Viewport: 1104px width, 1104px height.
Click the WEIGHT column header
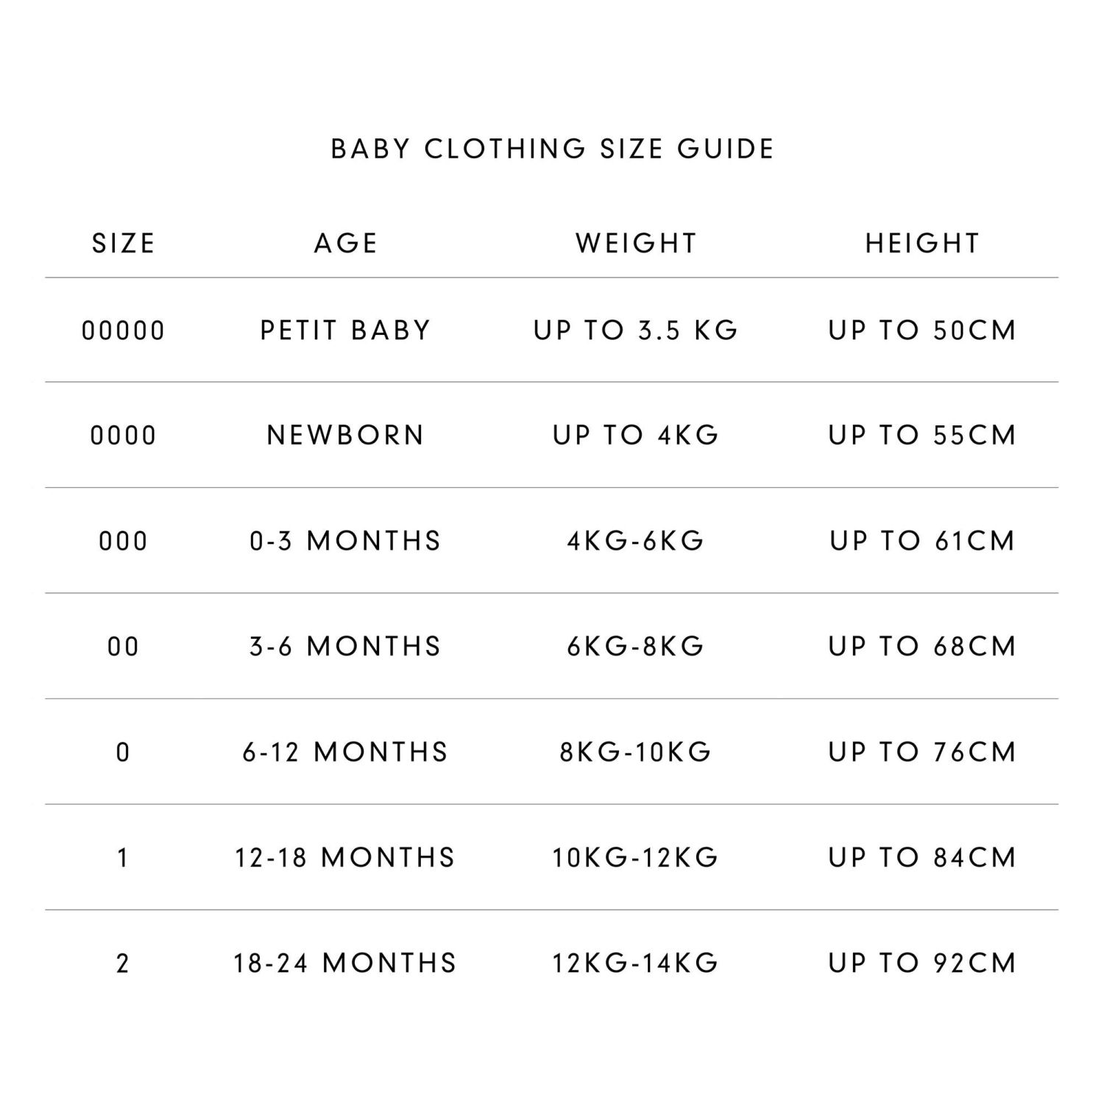coord(637,244)
